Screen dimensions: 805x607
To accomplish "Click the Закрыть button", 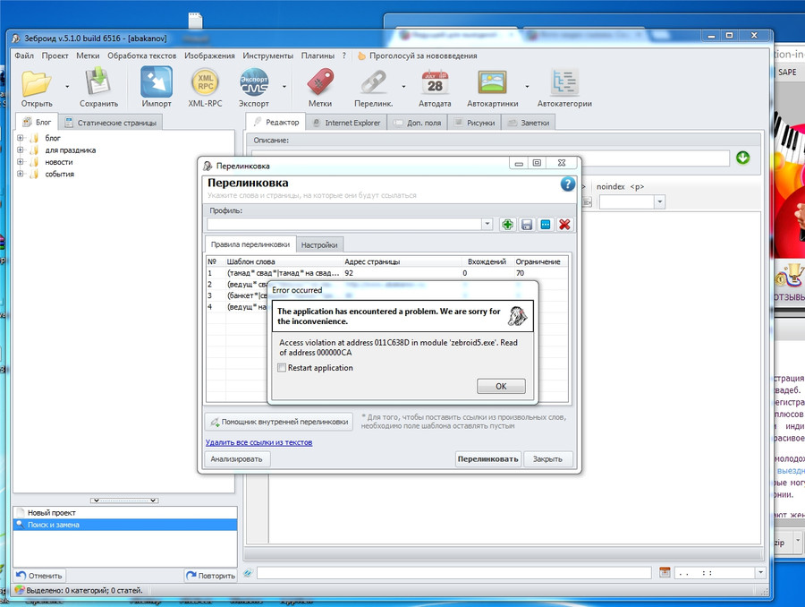I will [547, 459].
